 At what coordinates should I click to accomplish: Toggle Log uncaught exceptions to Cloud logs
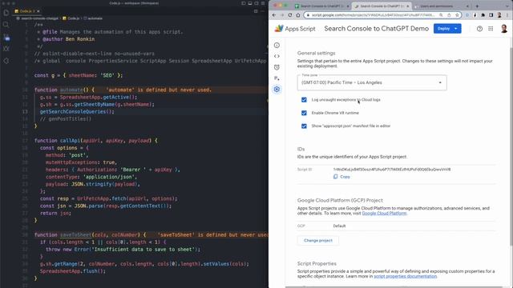pyautogui.click(x=304, y=99)
